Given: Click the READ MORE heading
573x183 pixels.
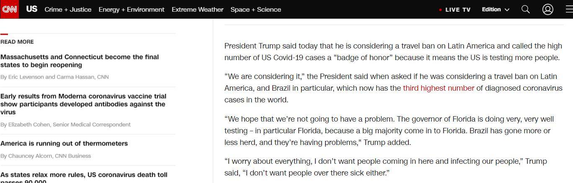Looking at the screenshot, I should [x=17, y=42].
